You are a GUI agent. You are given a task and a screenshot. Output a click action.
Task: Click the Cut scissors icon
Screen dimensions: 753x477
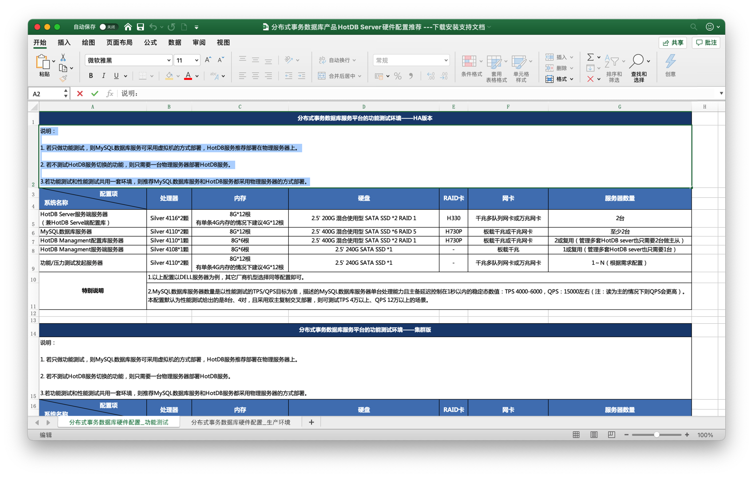[63, 58]
